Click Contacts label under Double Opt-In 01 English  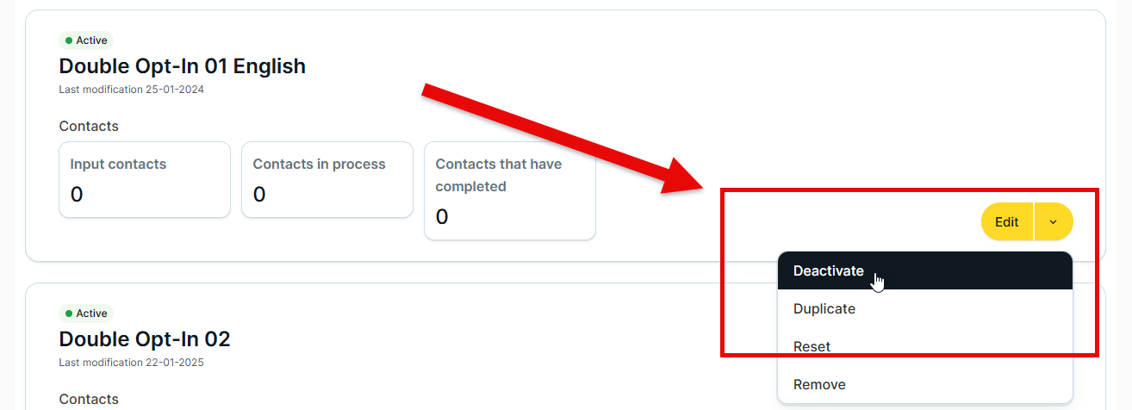(89, 126)
